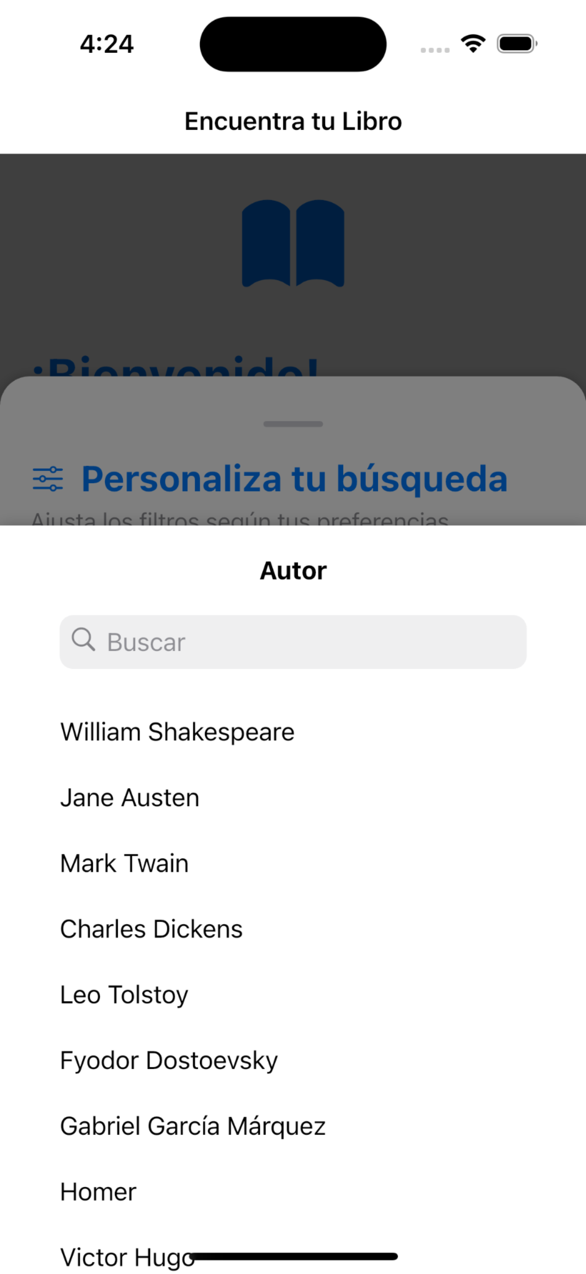Choose Jane Austen as the author
The width and height of the screenshot is (586, 1274).
click(x=293, y=798)
